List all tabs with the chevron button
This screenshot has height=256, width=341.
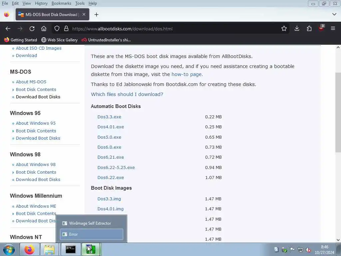click(334, 14)
